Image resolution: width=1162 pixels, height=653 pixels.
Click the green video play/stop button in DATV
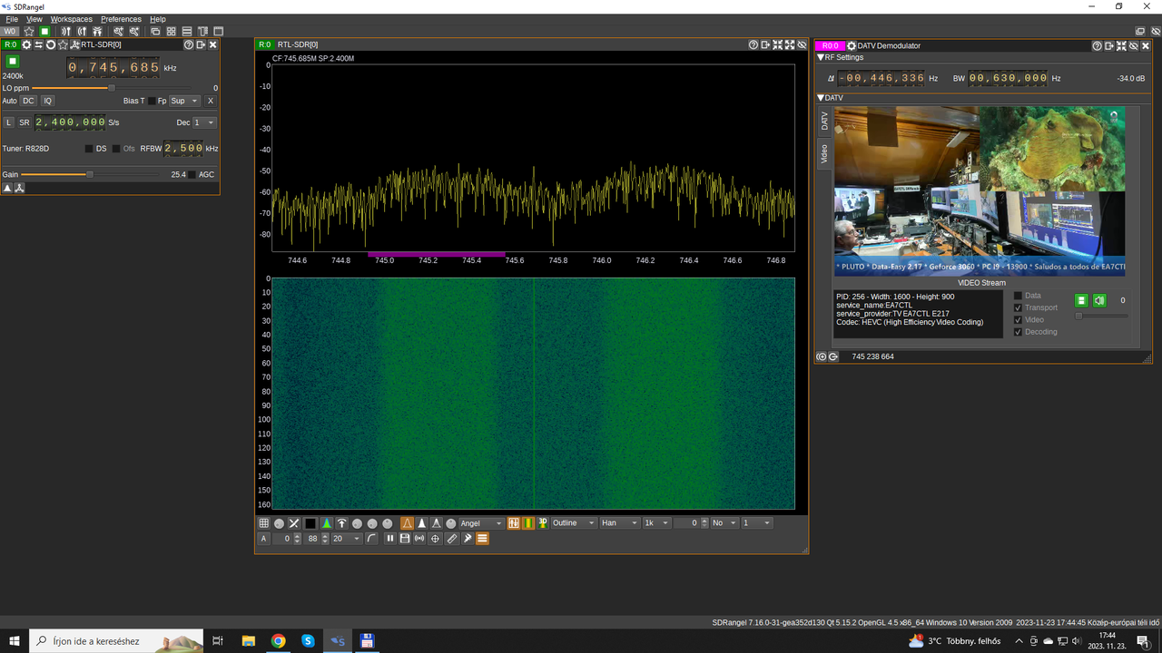pyautogui.click(x=1081, y=300)
